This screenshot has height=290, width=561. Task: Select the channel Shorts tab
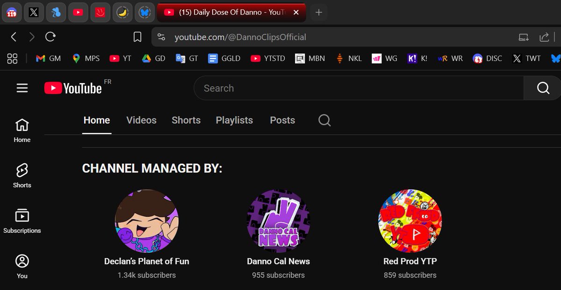point(186,120)
